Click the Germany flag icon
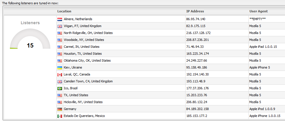Viewport: 285px width, 123px height. tap(60, 109)
